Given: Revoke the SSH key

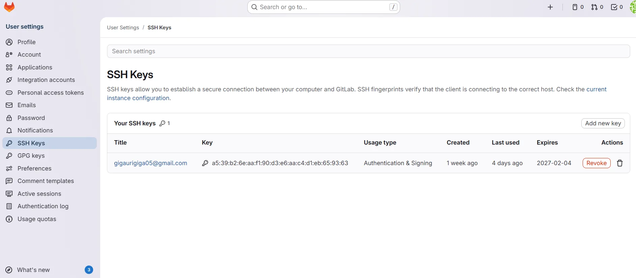Looking at the screenshot, I should click(596, 163).
